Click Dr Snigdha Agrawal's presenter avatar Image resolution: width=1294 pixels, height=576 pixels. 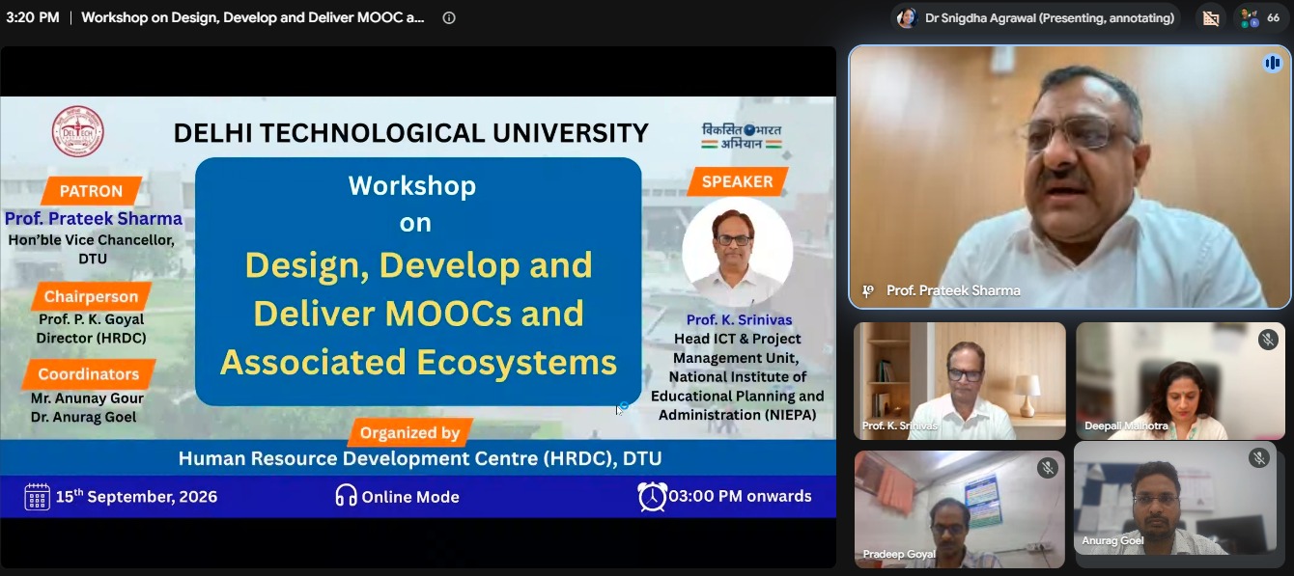click(x=907, y=17)
